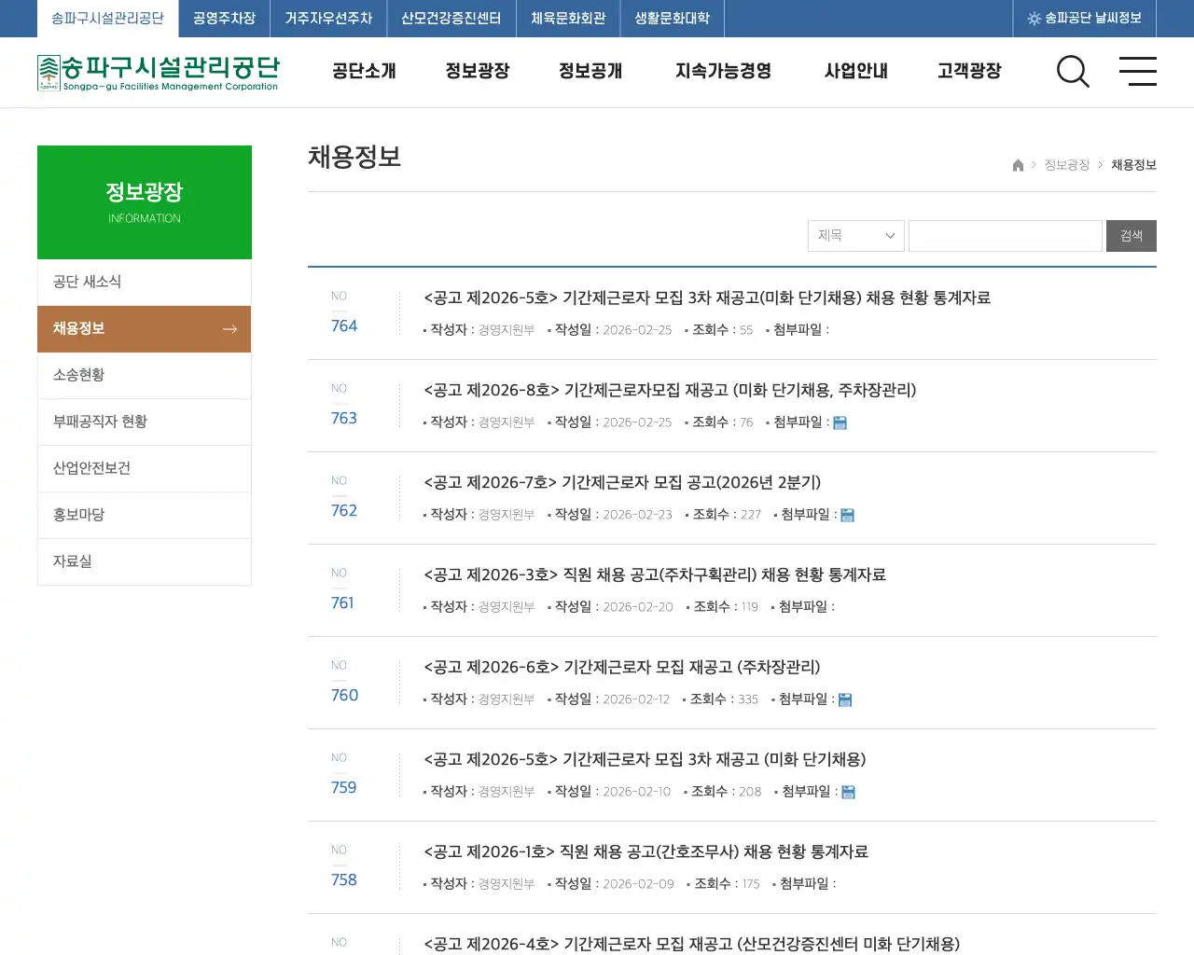Open announcement 공고 제2026-5호 in row 764
Screen dimensions: 1194x955
click(707, 297)
